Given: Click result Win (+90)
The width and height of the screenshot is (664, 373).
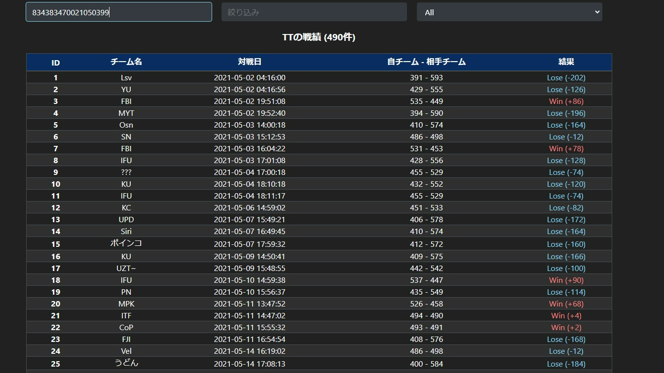Looking at the screenshot, I should [x=566, y=280].
